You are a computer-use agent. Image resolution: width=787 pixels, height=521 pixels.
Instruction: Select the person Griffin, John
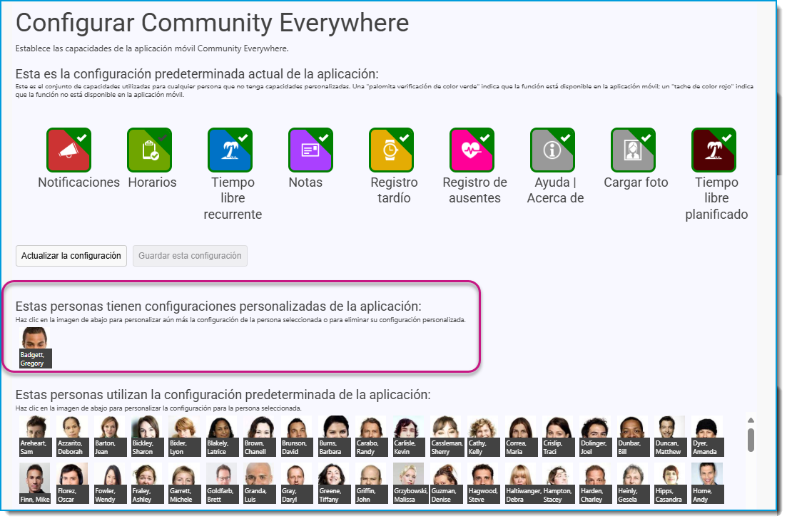372,483
